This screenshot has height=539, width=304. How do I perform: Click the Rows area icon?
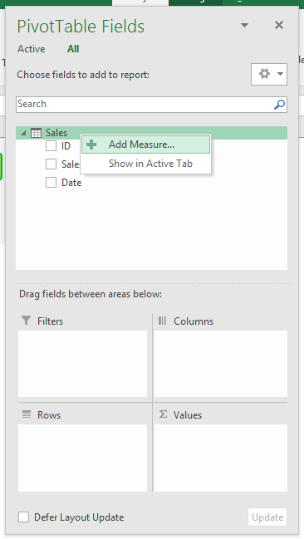click(x=27, y=414)
